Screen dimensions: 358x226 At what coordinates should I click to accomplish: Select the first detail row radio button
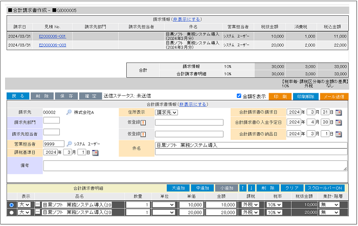pyautogui.click(x=12, y=204)
